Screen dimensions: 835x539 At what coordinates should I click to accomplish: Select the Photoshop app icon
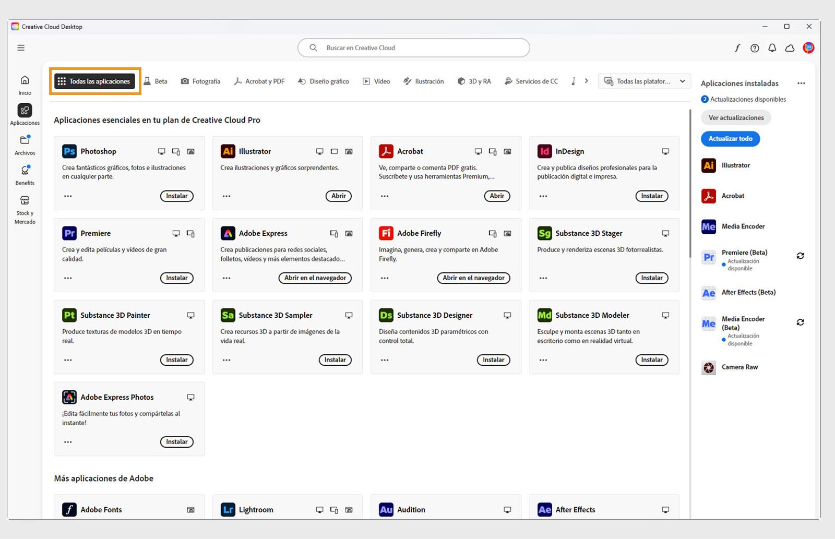69,151
